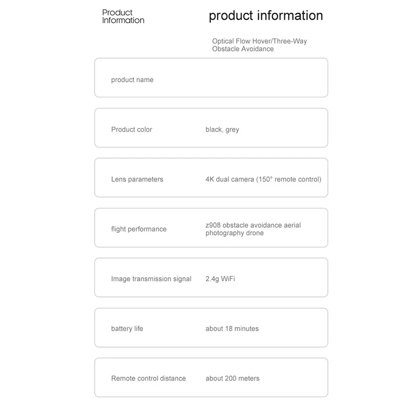Click the 'photography drone' text line
This screenshot has width=404, height=404.
coord(234,233)
